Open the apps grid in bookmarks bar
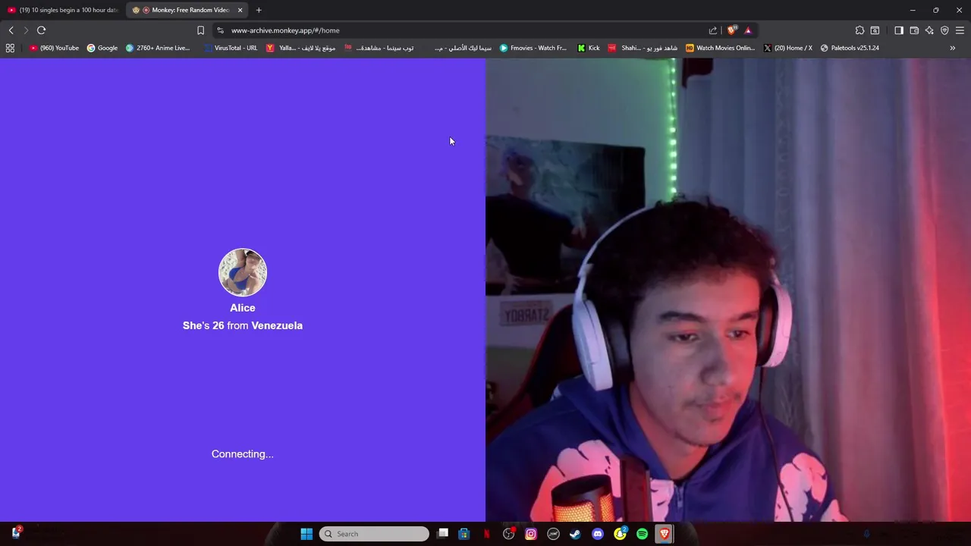 tap(10, 48)
